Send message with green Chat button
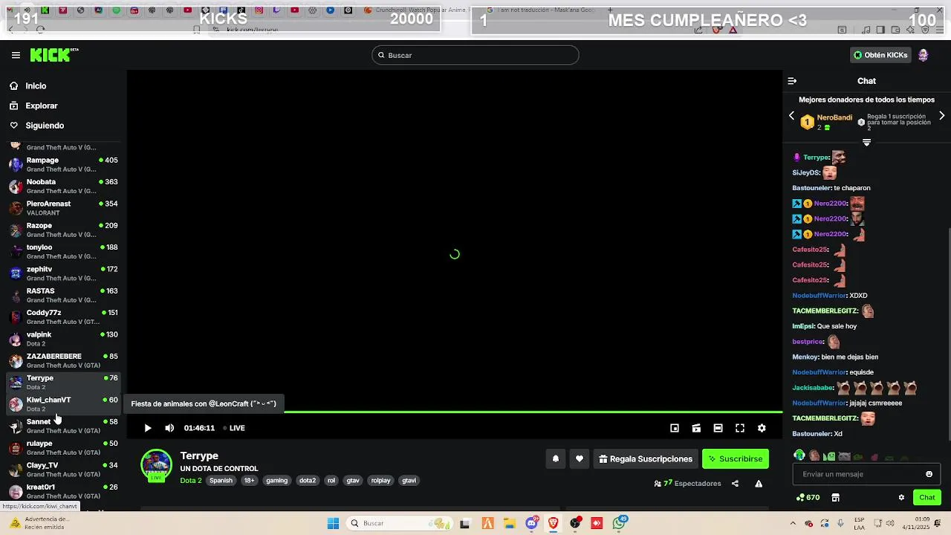 pos(927,498)
